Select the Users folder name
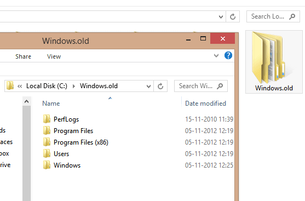305x201 pixels. 61,154
